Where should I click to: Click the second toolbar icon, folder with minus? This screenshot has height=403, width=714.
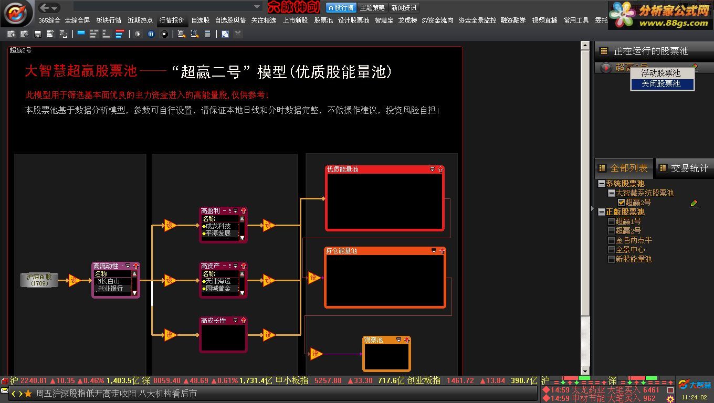click(24, 34)
